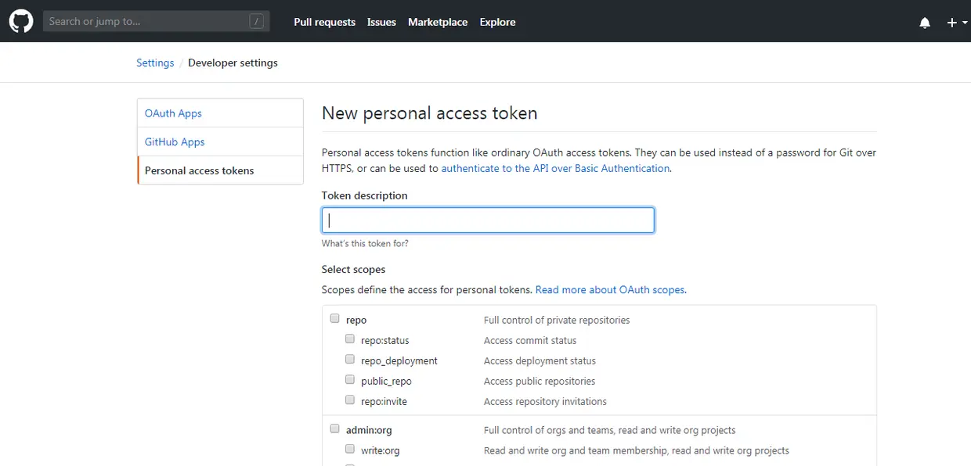The image size is (971, 466).
Task: Open Marketplace from the header
Action: tap(438, 22)
